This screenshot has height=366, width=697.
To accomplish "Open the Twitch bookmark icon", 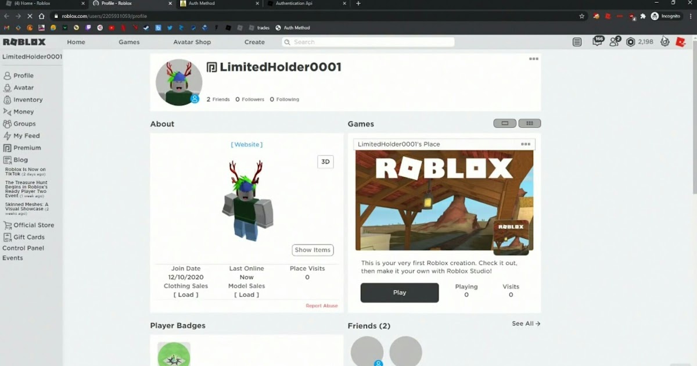I will (x=88, y=27).
